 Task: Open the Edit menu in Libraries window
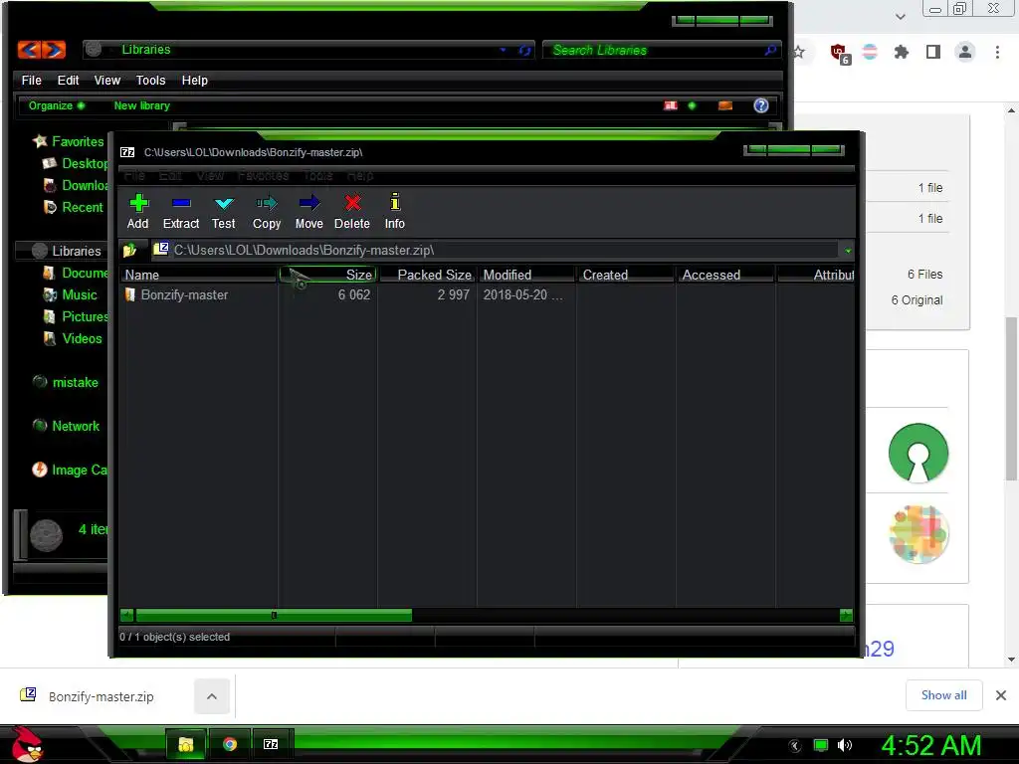click(68, 80)
